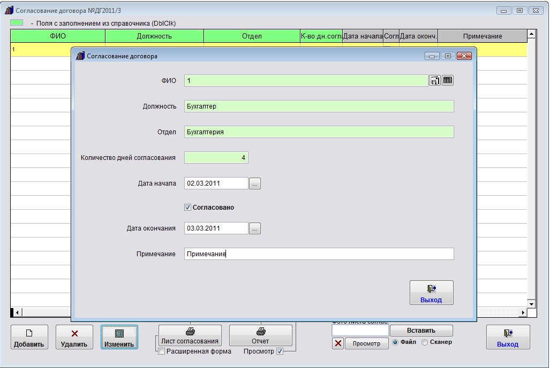Select the Сканер radio option
This screenshot has height=368, width=550.
tap(425, 342)
